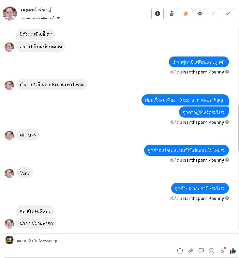This screenshot has height=258, width=239.
Task: Click the spam report icon button
Action: click(x=157, y=14)
